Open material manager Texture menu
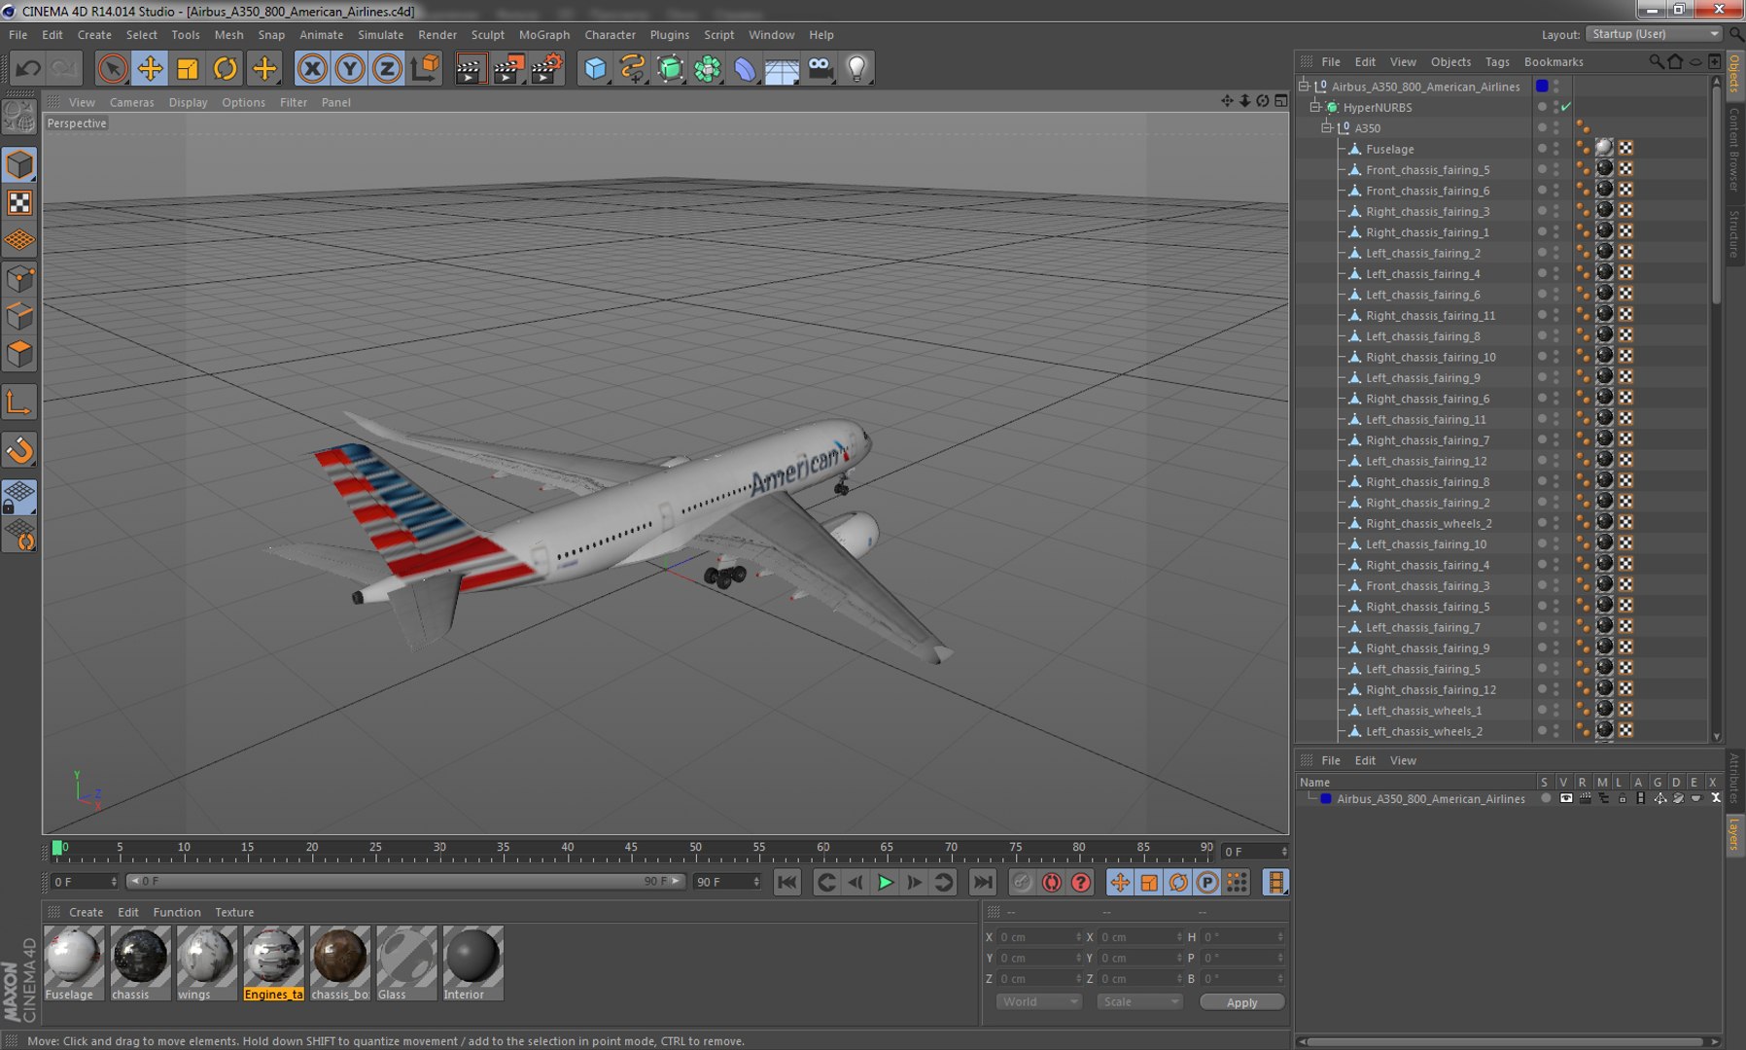Image resolution: width=1746 pixels, height=1050 pixels. pyautogui.click(x=234, y=912)
